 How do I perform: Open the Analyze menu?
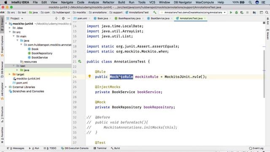tap(93, 2)
